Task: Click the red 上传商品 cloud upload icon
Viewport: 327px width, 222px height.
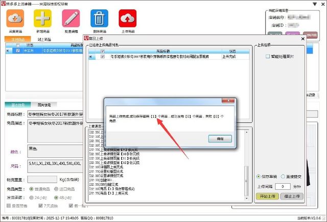Action: pyautogui.click(x=127, y=19)
